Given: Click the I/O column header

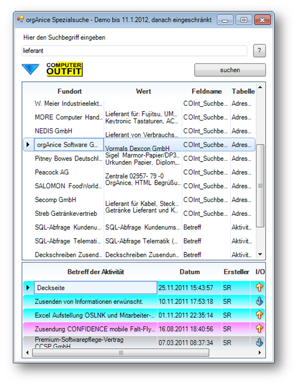Looking at the screenshot, I should [x=260, y=272].
